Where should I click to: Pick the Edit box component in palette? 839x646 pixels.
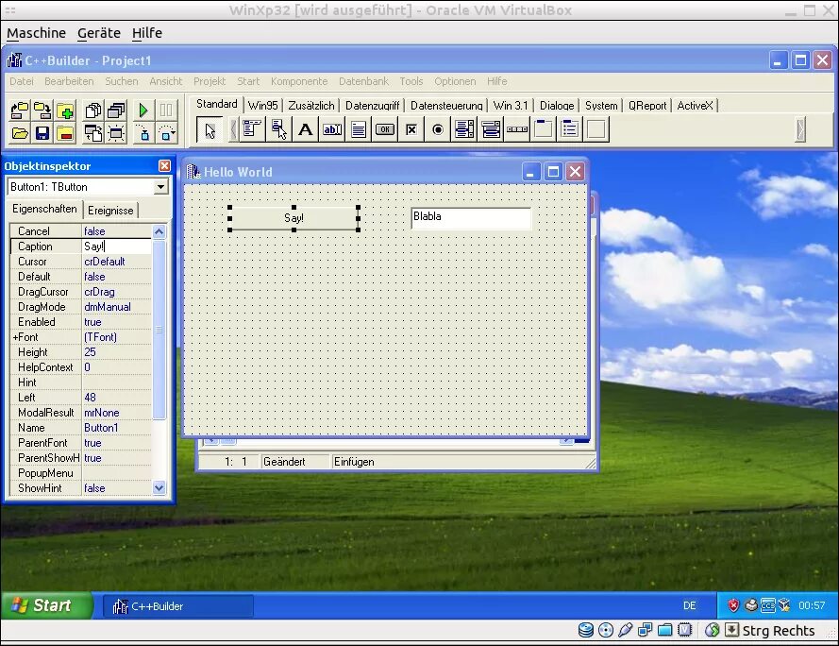[x=332, y=129]
